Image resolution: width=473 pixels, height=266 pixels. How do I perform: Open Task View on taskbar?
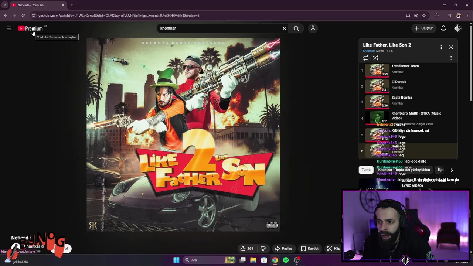pyautogui.click(x=242, y=260)
